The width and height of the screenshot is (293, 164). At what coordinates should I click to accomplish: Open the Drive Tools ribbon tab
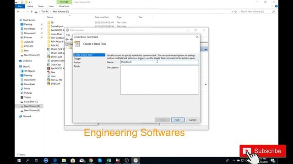click(x=64, y=6)
